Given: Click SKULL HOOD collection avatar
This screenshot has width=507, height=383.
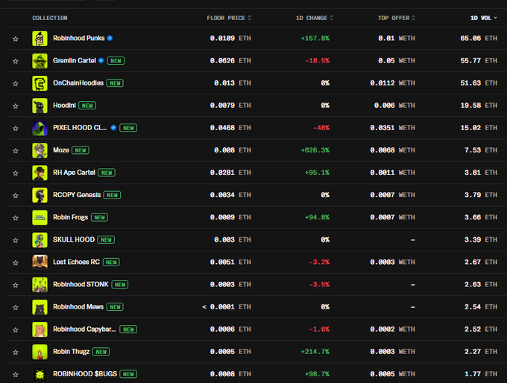Looking at the screenshot, I should pyautogui.click(x=40, y=240).
